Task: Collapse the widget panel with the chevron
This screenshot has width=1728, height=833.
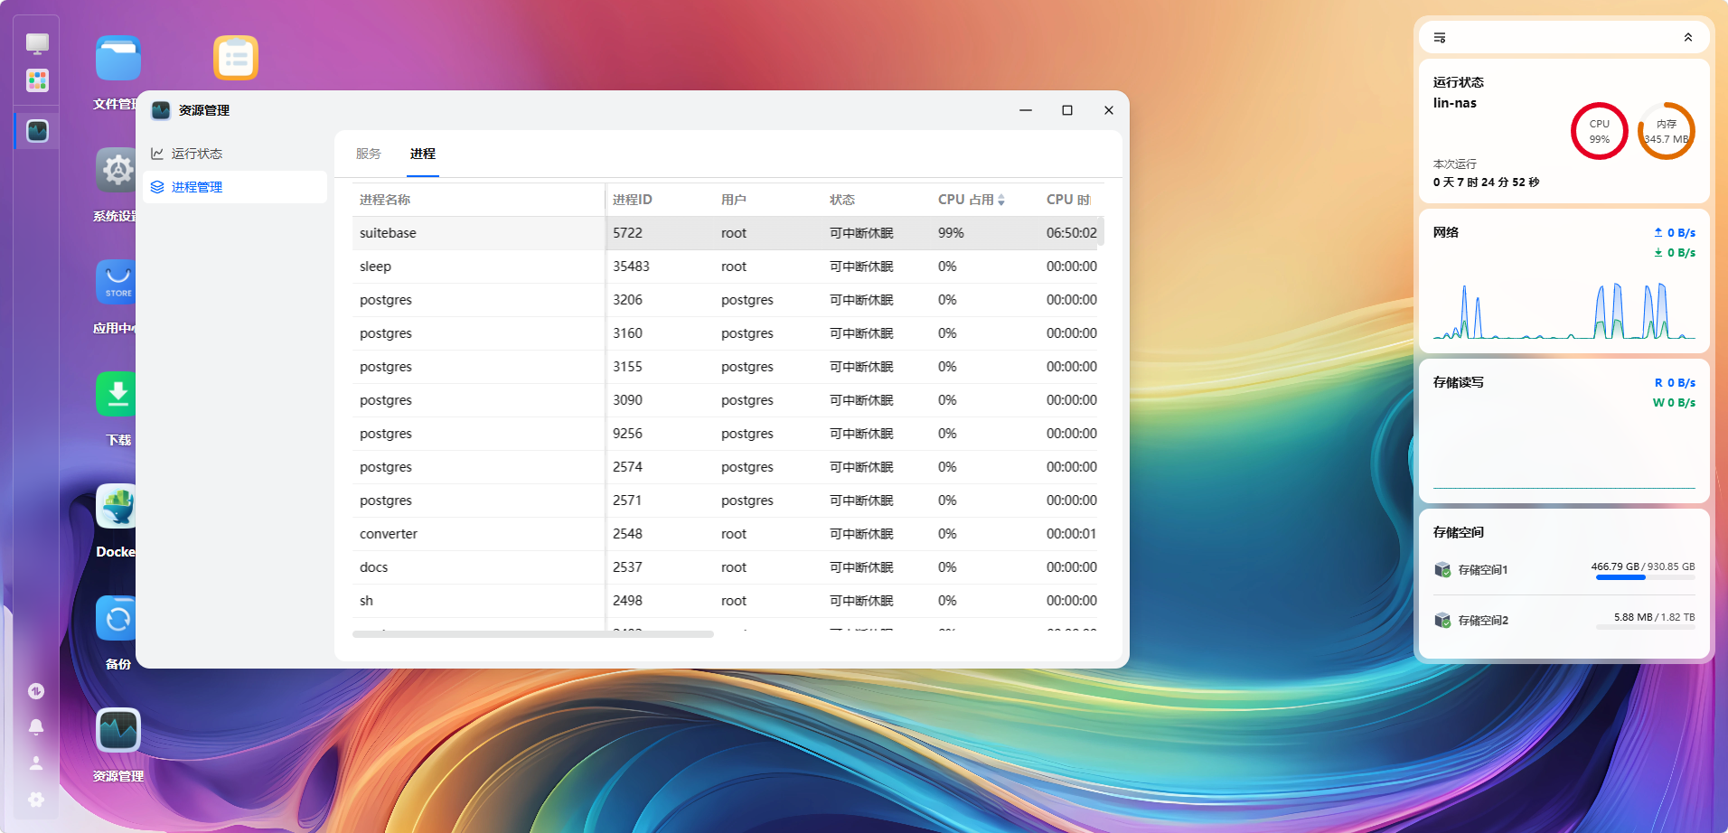Action: (1687, 38)
